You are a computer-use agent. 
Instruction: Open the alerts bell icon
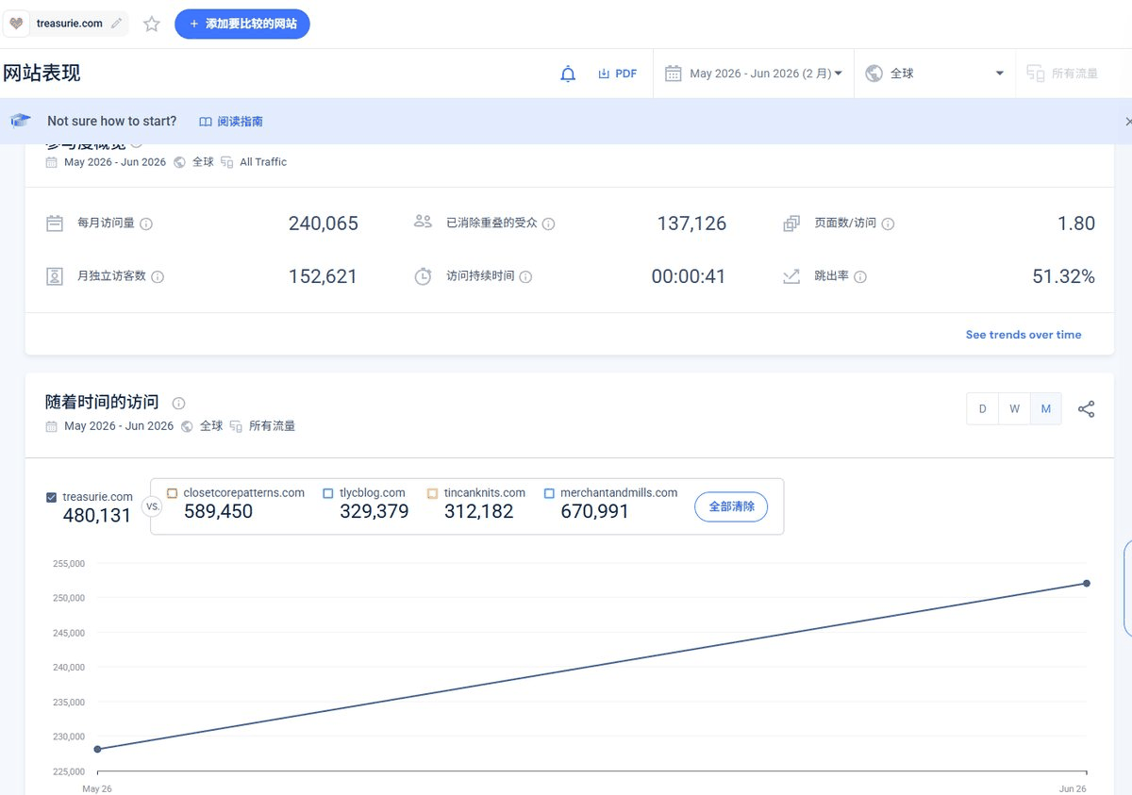(568, 74)
